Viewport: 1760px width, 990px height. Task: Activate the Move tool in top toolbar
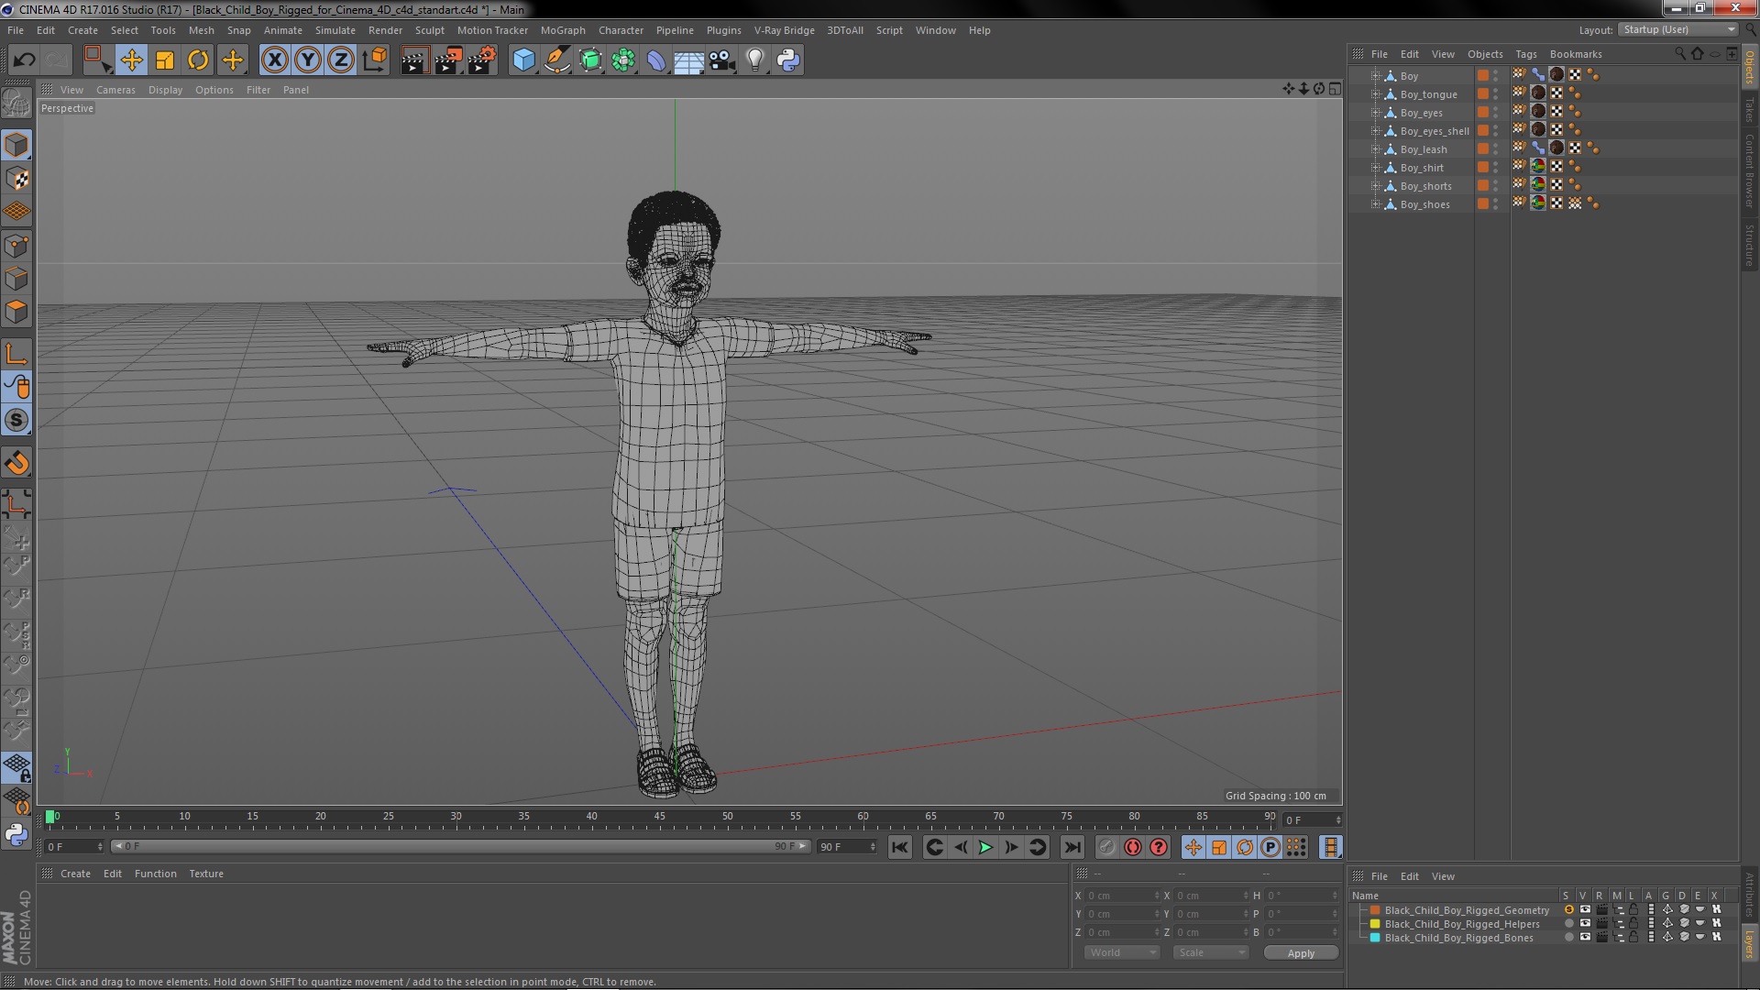point(131,60)
